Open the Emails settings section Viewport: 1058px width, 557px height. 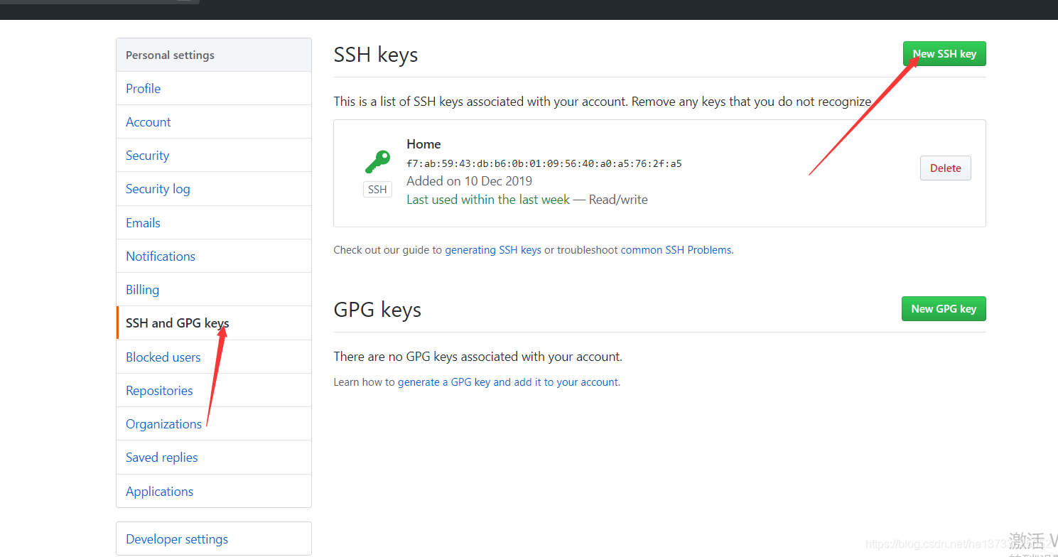[143, 222]
